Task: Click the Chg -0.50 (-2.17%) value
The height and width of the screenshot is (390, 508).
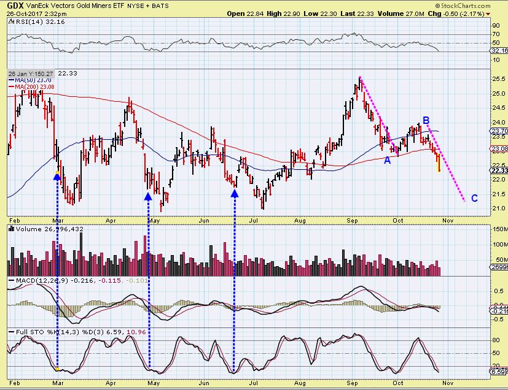Action: [456, 14]
